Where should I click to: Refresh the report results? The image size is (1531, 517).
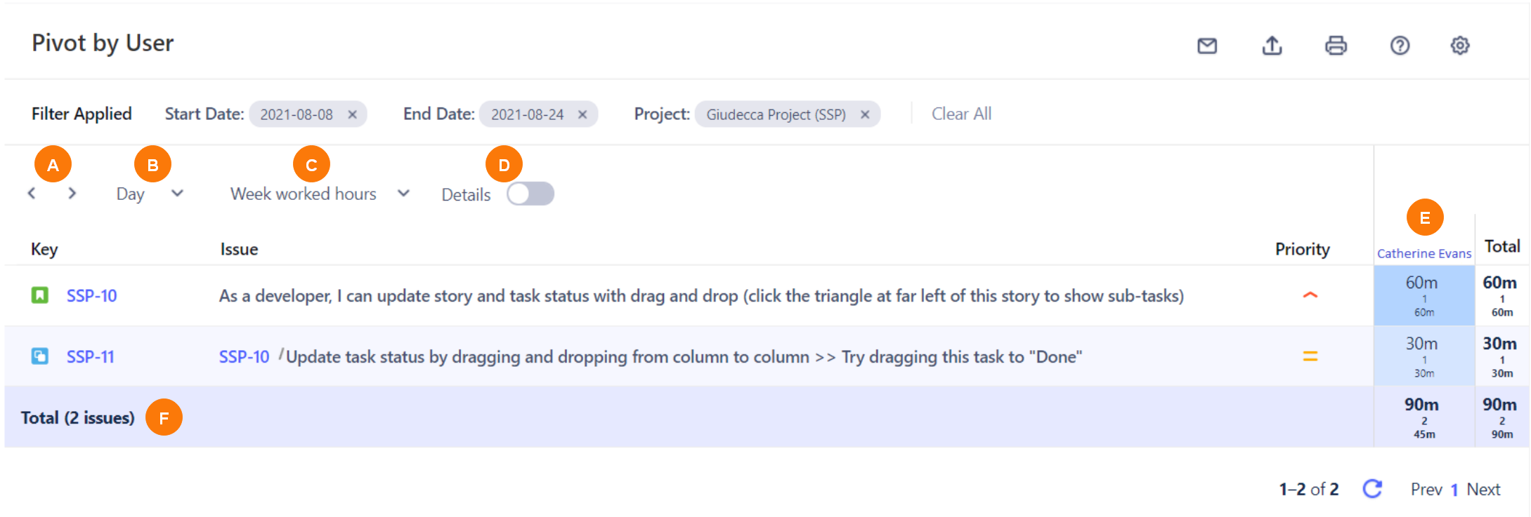[1372, 489]
